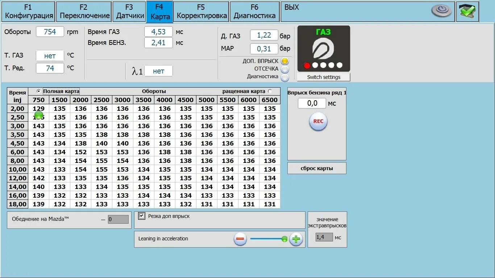Screen dimensions: 495x278
Task: Click the Обороты table heading
Action: tap(154, 91)
